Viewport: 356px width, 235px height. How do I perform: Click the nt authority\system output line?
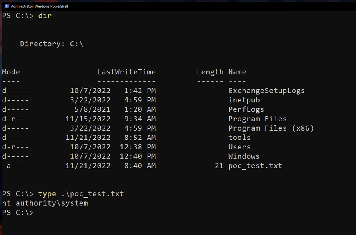tap(45, 203)
